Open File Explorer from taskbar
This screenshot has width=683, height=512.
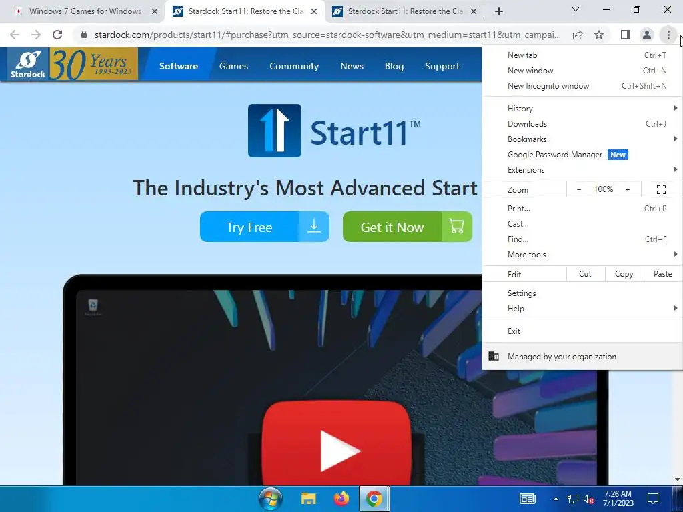308,499
